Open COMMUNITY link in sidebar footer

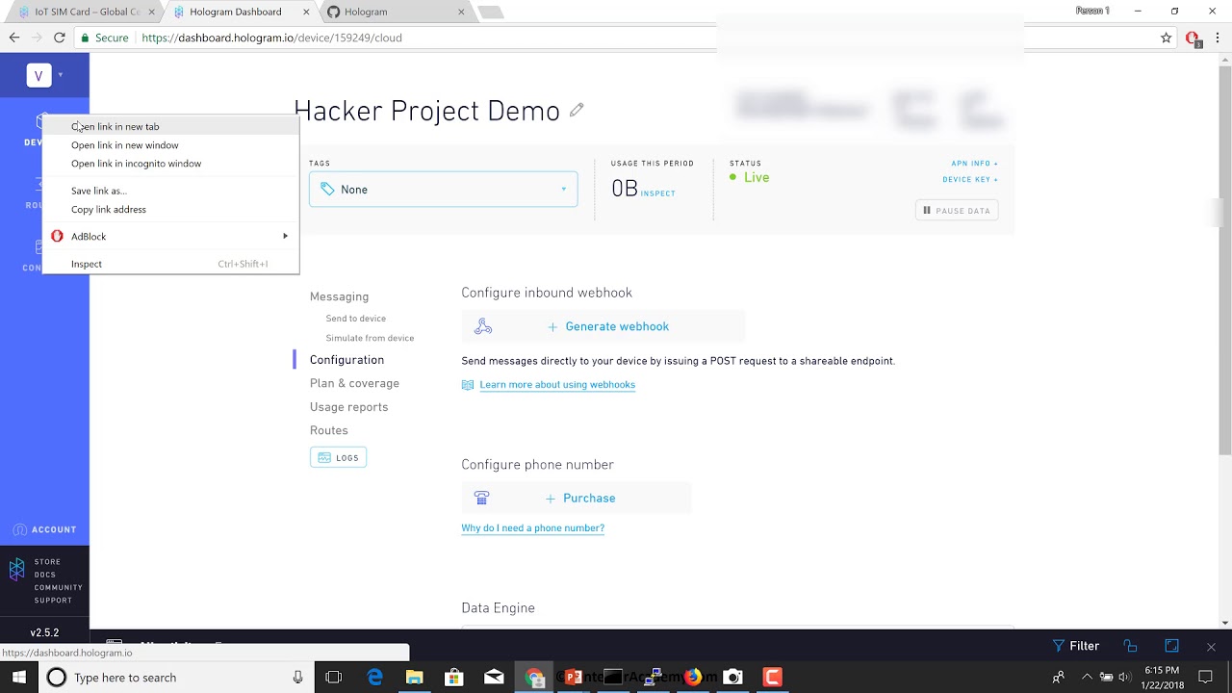(x=59, y=587)
